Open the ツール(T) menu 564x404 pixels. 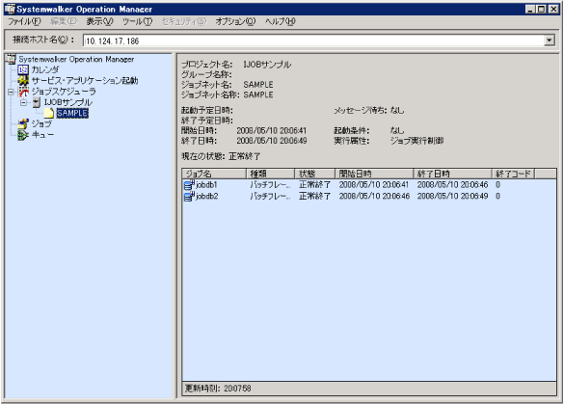pyautogui.click(x=138, y=21)
